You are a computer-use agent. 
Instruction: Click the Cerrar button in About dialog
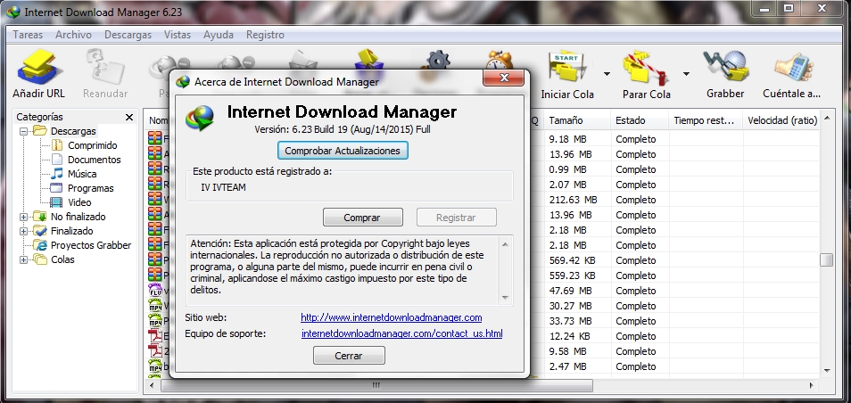click(349, 356)
